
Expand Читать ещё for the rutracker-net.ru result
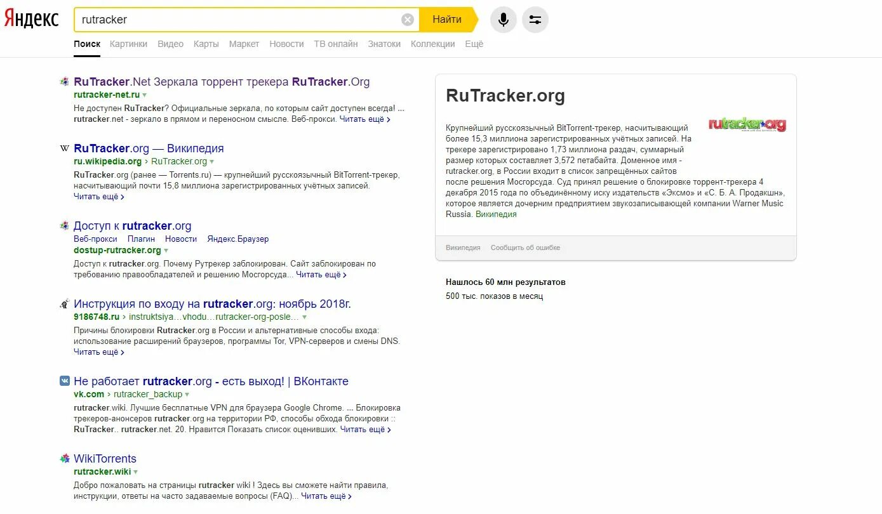364,119
